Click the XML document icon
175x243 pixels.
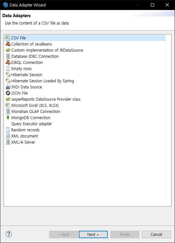tap(8, 136)
